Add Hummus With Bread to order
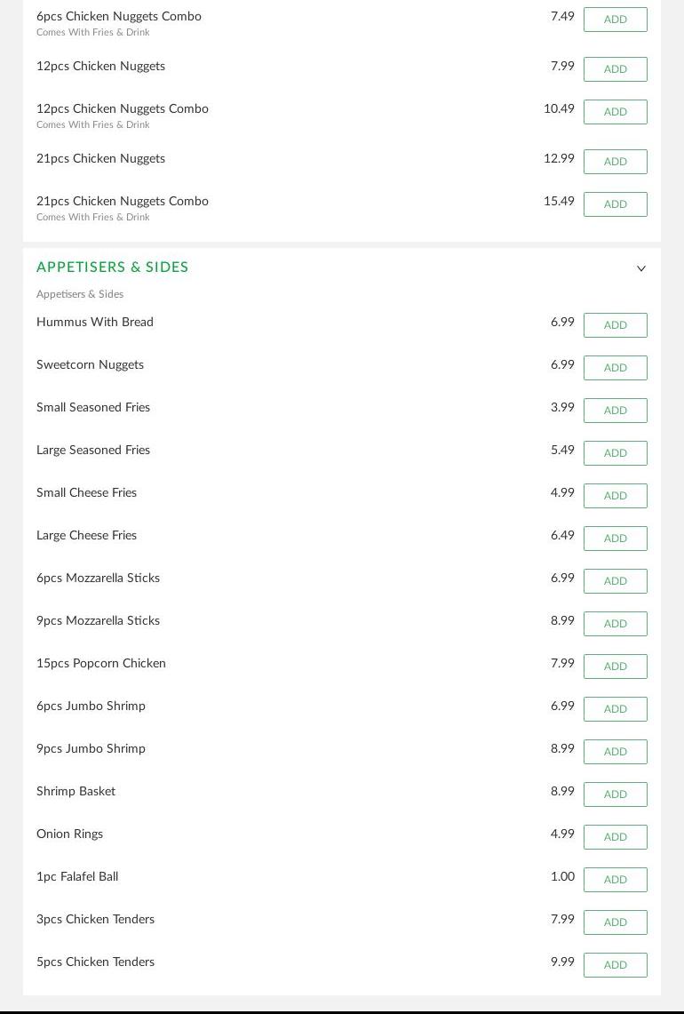The image size is (684, 1014). coord(615,325)
